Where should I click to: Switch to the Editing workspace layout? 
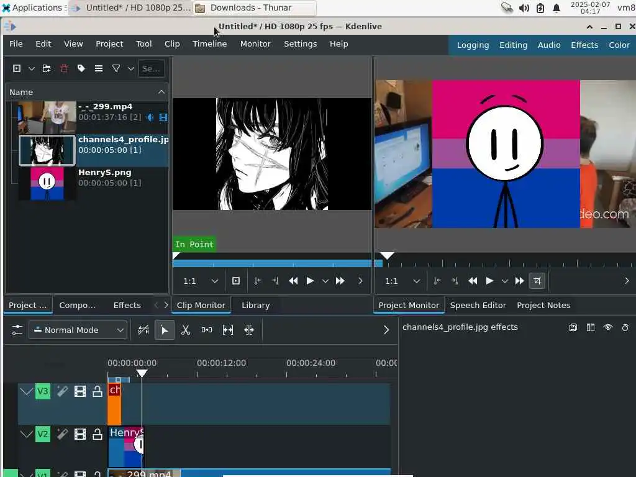click(x=513, y=45)
